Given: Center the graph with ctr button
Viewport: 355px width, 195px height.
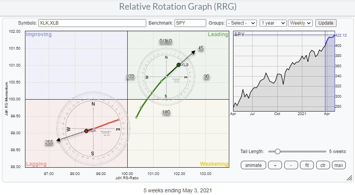Looking at the screenshot, I should [323, 165].
